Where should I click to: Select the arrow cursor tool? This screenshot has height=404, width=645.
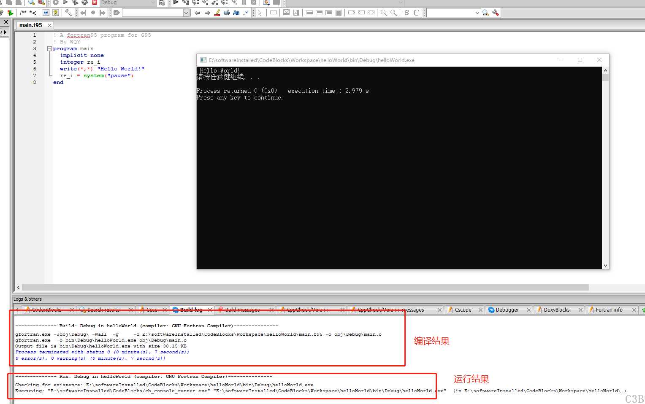pyautogui.click(x=260, y=13)
